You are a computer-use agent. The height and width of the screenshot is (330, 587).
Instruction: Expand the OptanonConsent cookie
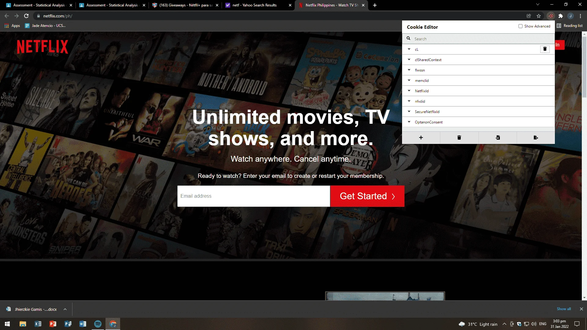(x=409, y=122)
